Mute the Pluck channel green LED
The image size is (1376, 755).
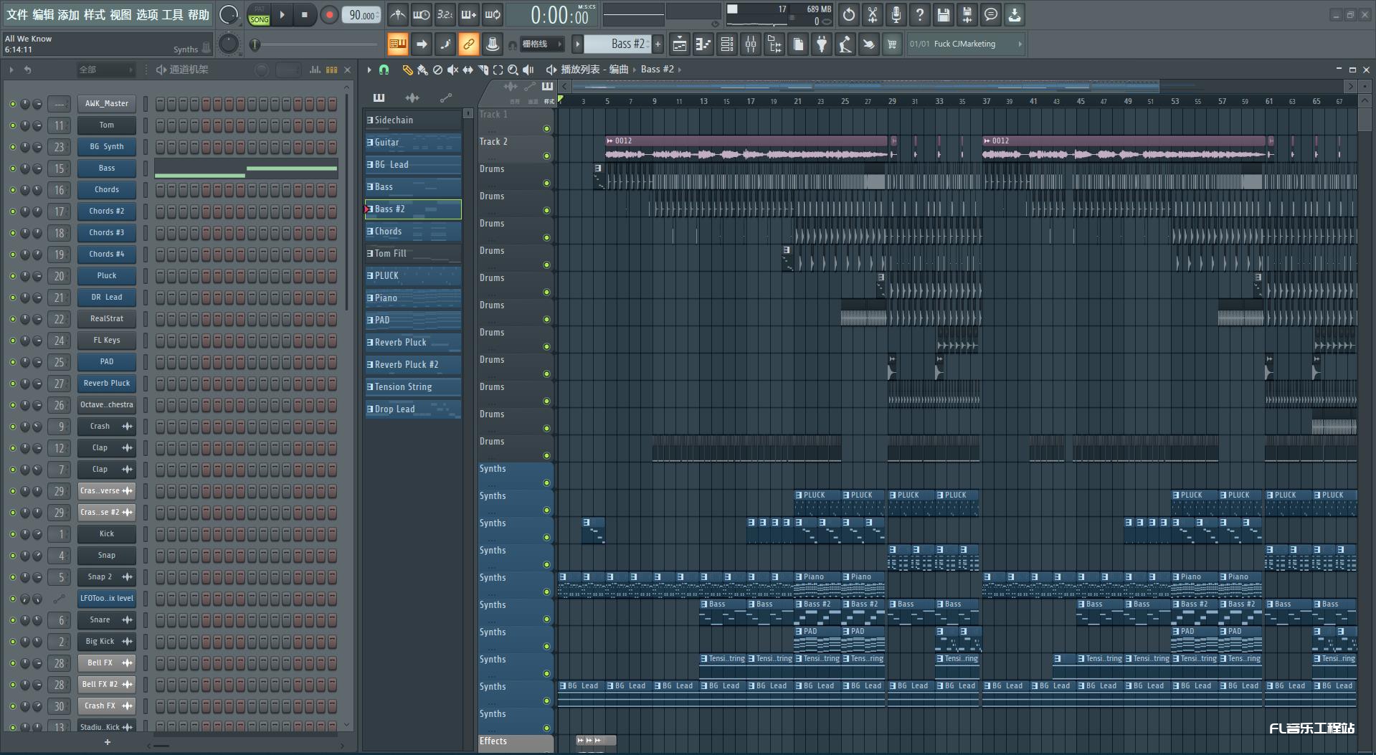[x=12, y=276]
